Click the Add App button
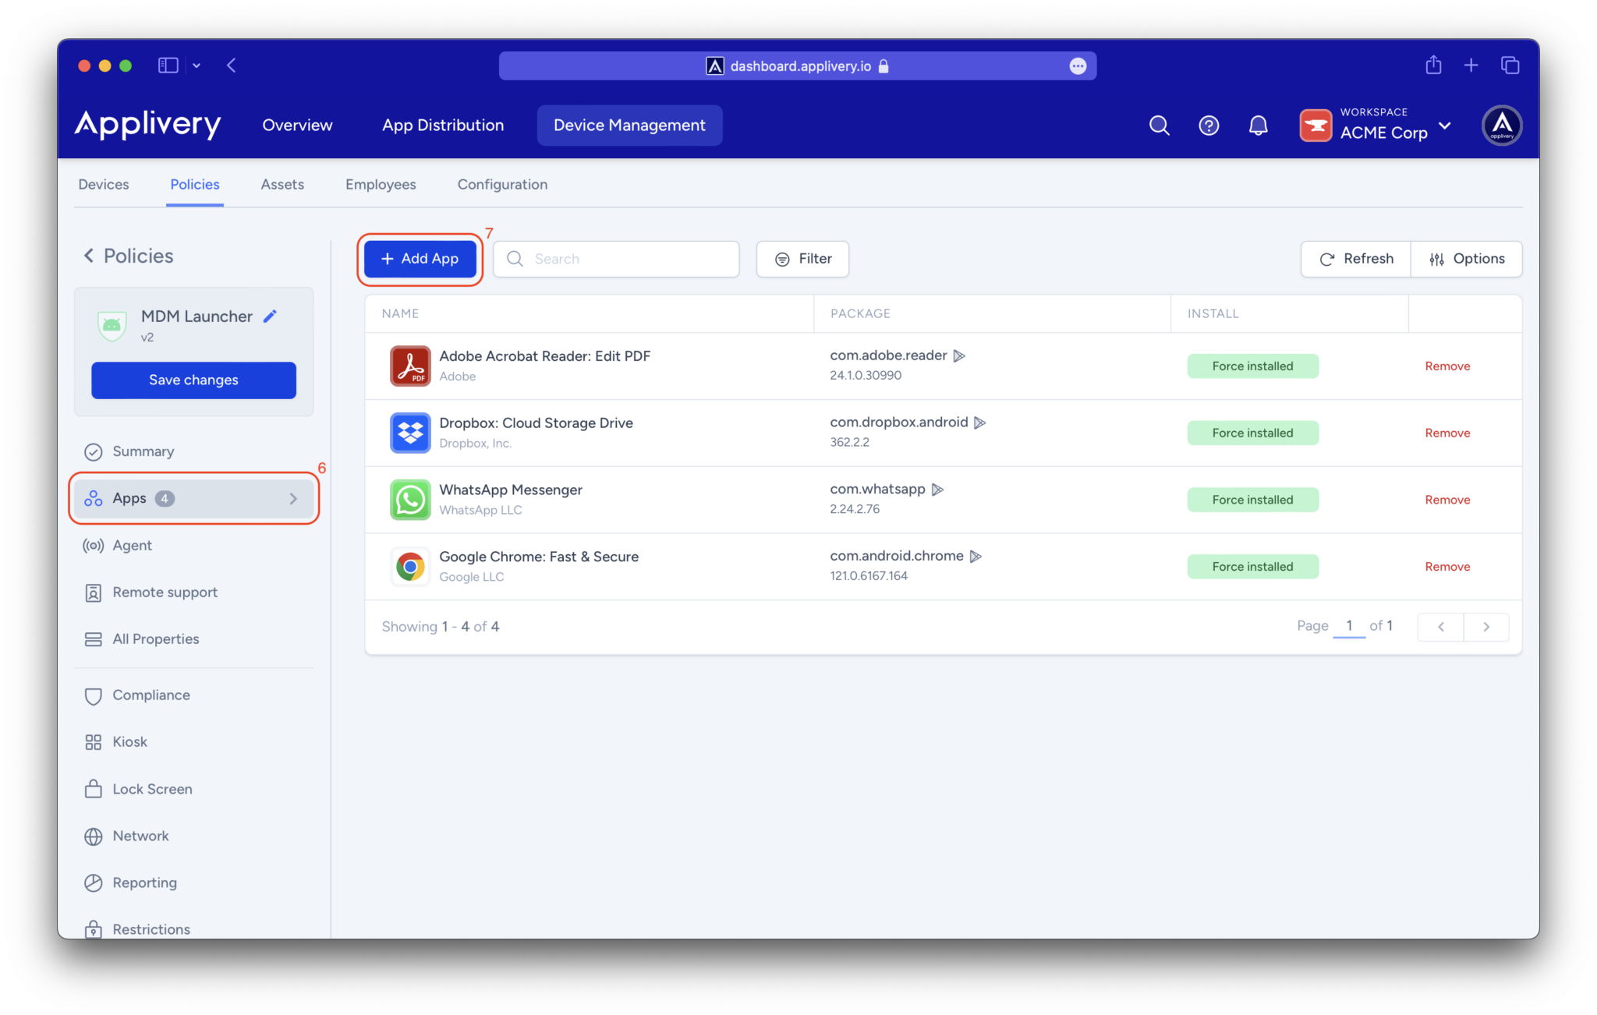1597x1015 pixels. [419, 258]
